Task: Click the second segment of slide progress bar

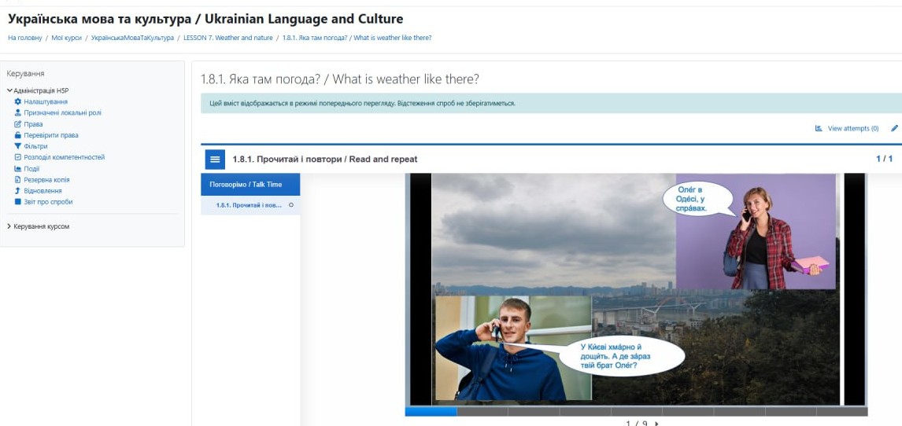Action: point(482,411)
